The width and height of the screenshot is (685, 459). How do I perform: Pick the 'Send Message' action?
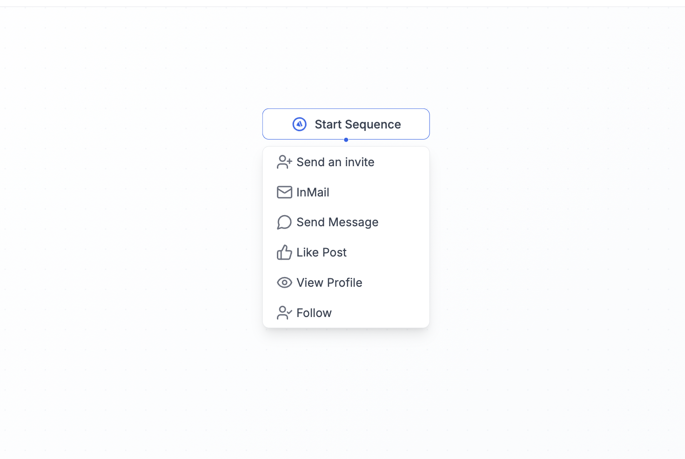337,223
